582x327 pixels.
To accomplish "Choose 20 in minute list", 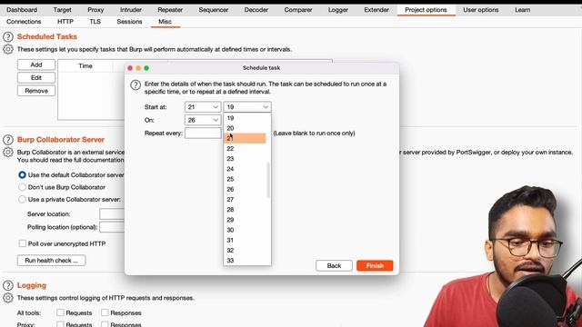I will coord(245,128).
